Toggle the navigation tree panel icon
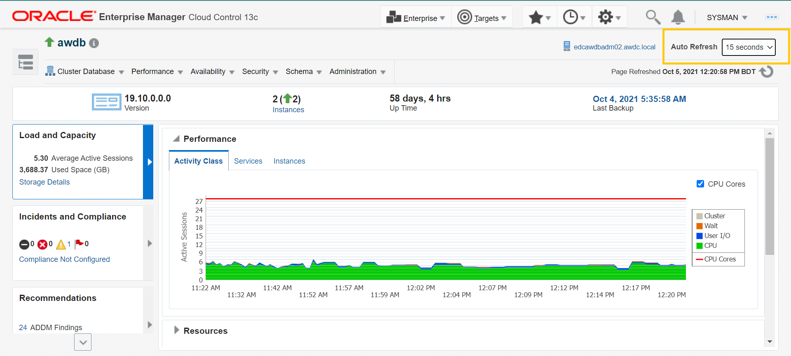This screenshot has height=356, width=791. click(26, 62)
